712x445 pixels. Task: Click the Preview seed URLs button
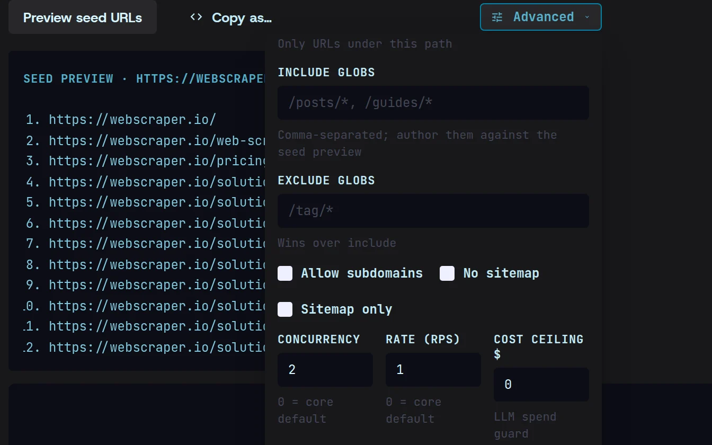click(83, 17)
